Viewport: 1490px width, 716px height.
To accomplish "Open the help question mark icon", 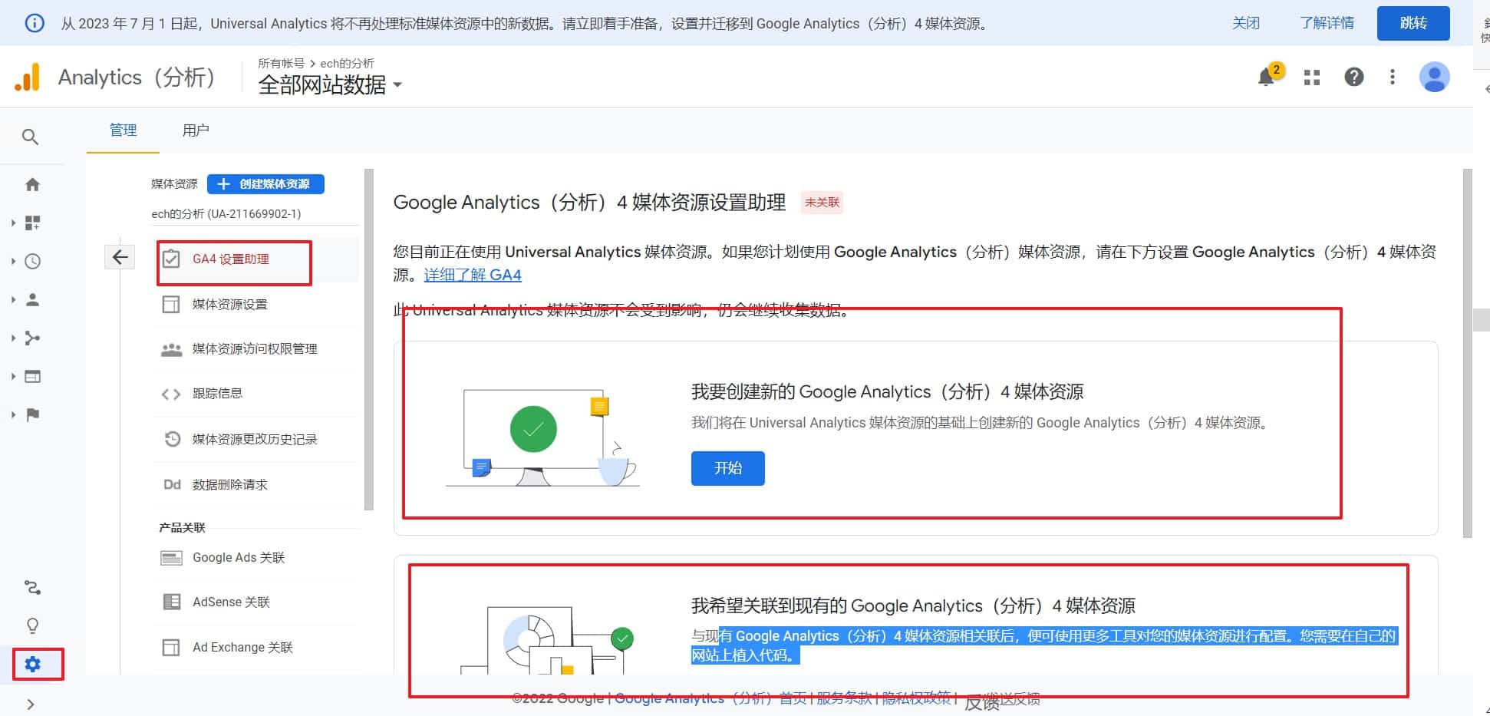I will point(1354,77).
